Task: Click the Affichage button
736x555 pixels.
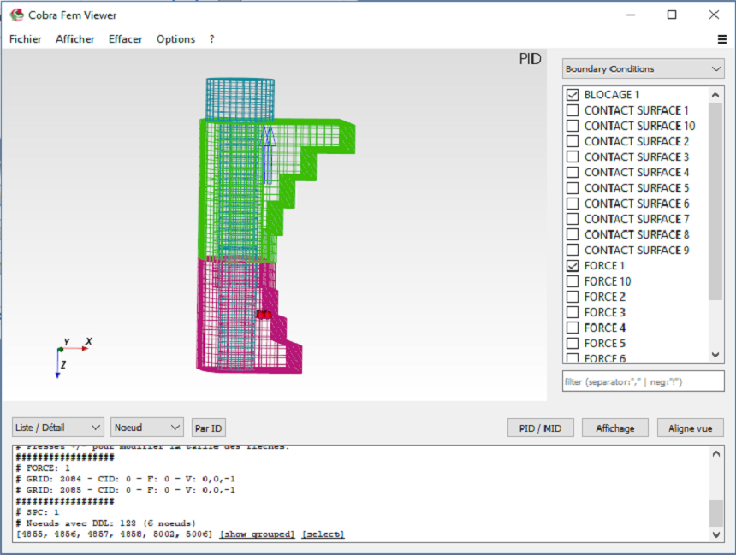Action: (614, 428)
